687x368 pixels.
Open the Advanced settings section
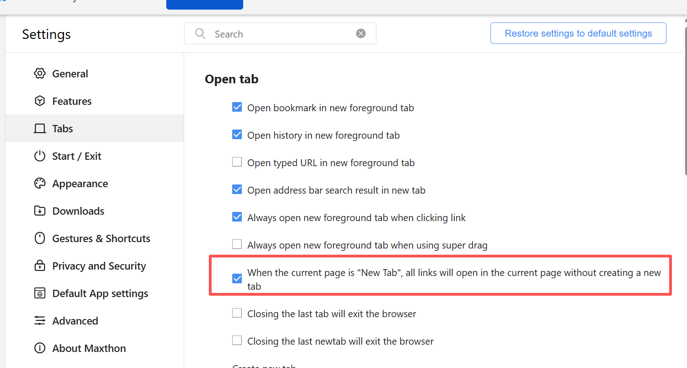click(75, 321)
